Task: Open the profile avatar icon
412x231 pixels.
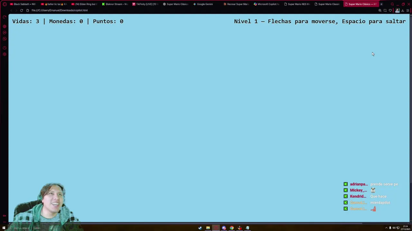Action: [397, 10]
